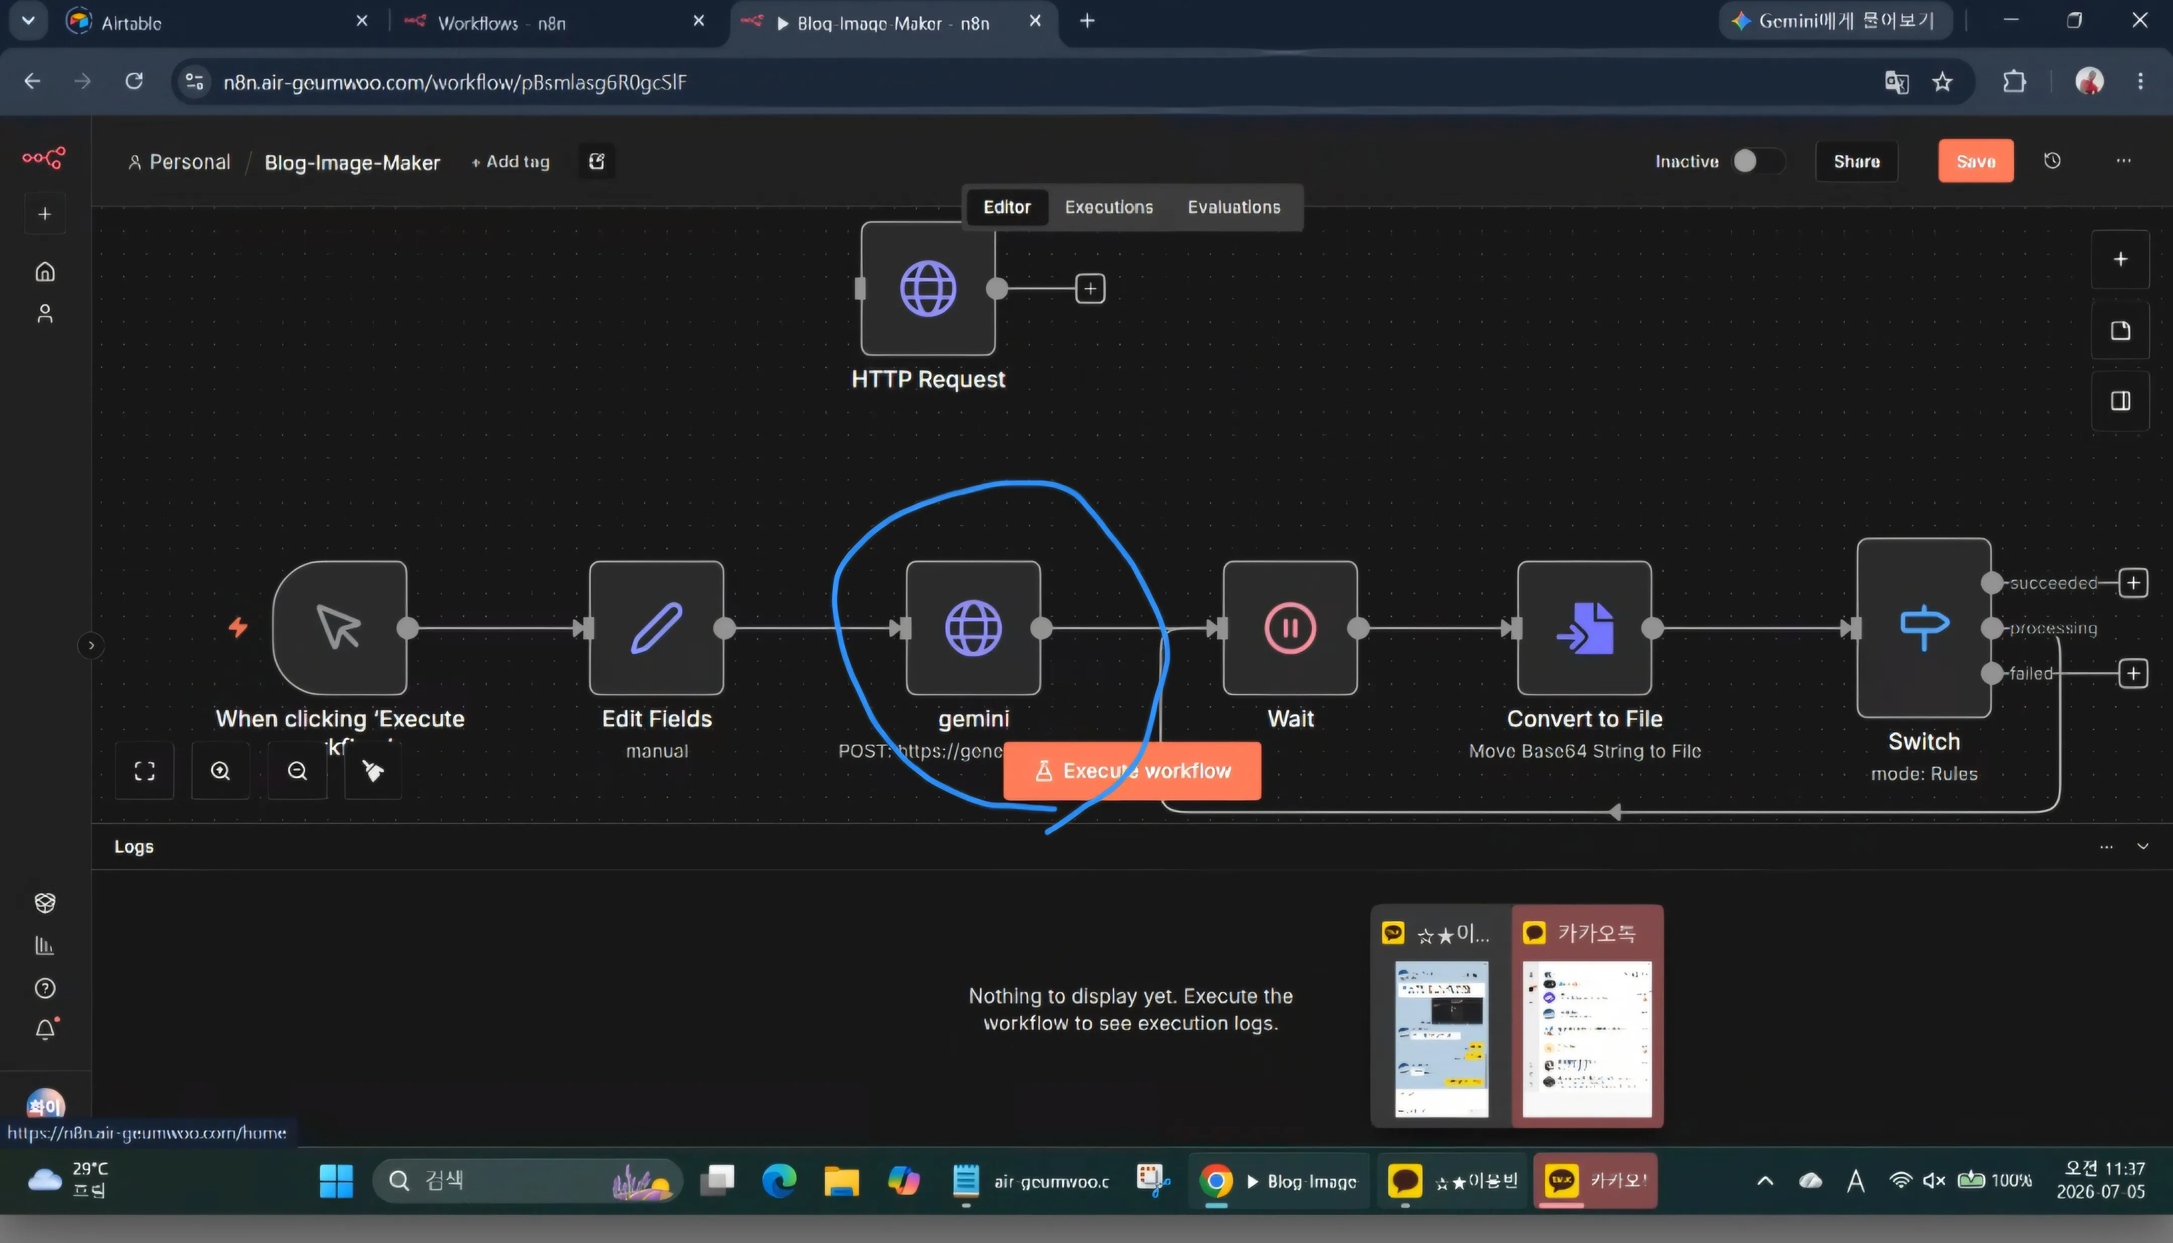Open workflow history clock icon
The image size is (2173, 1243).
pos(2053,160)
